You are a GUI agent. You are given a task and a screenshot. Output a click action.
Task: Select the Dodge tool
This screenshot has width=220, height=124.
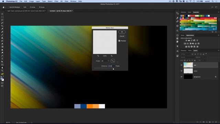pos(2,53)
